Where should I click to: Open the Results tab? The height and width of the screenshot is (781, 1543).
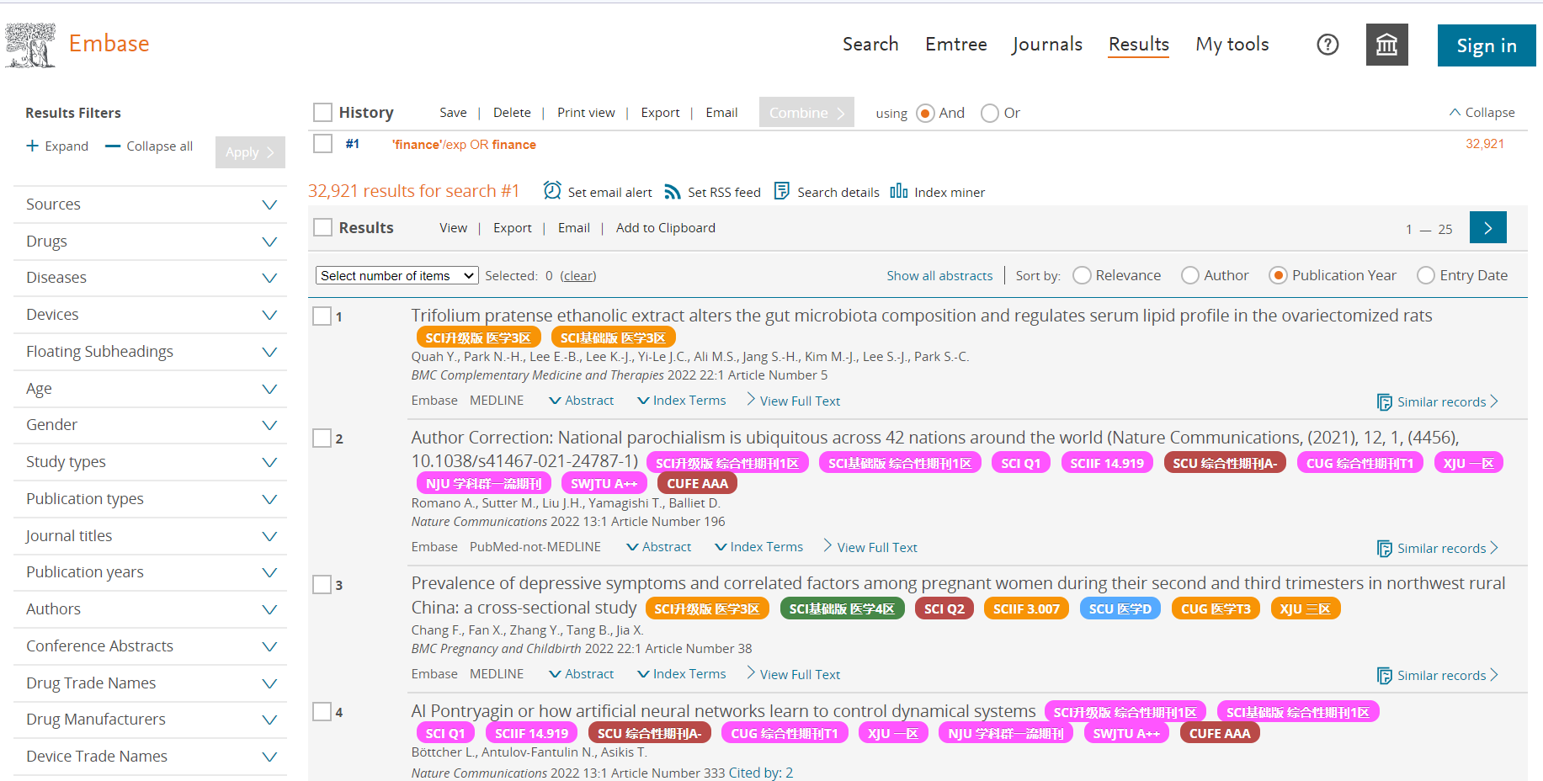1139,44
